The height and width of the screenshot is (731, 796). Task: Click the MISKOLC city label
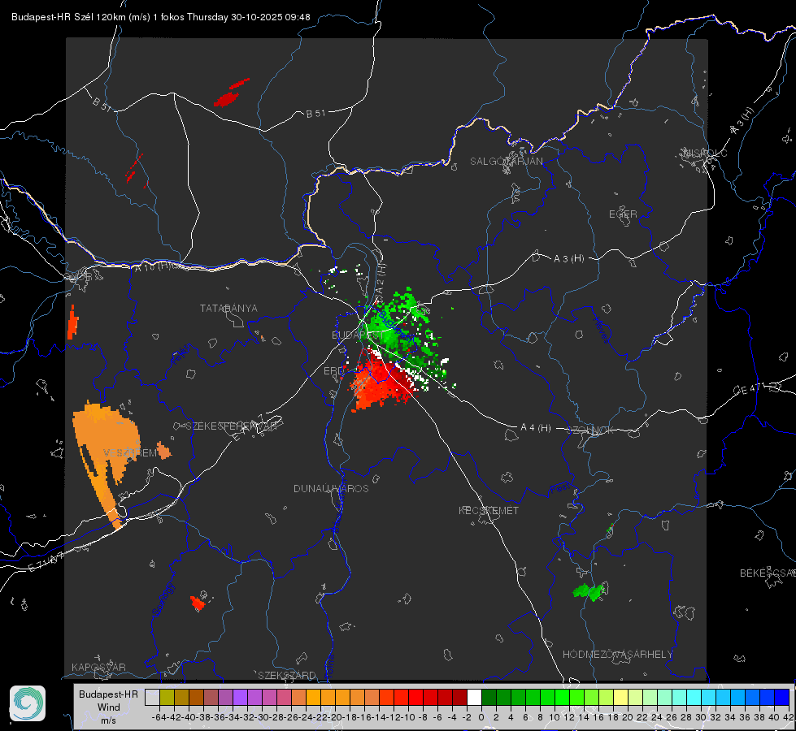tap(705, 153)
